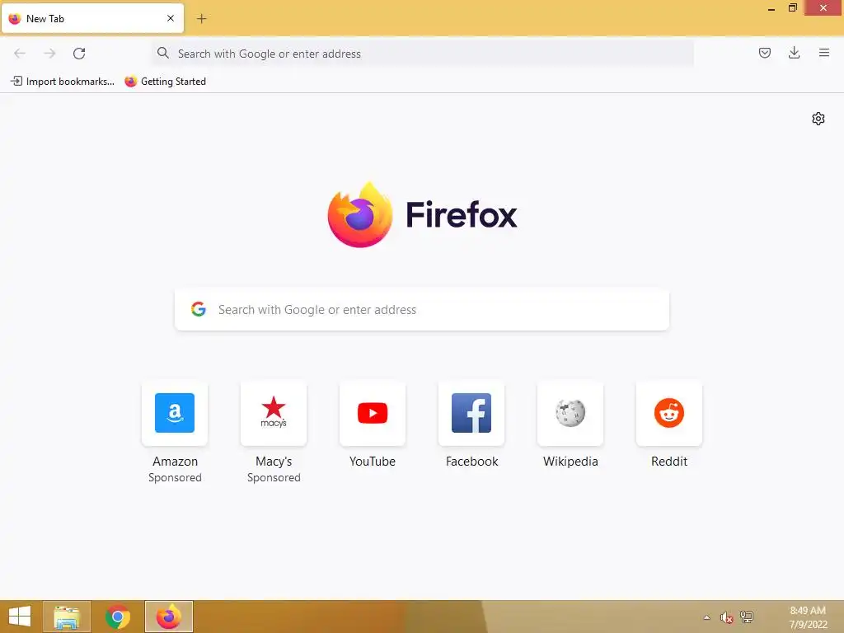844x633 pixels.
Task: Open the Getting Started bookmark
Action: (165, 82)
